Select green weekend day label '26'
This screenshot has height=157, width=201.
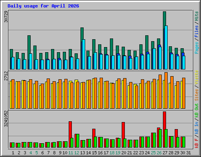tap(159, 153)
